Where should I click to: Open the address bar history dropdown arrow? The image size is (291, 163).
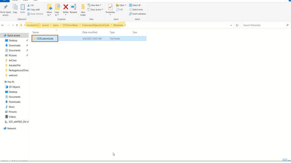click(x=231, y=25)
